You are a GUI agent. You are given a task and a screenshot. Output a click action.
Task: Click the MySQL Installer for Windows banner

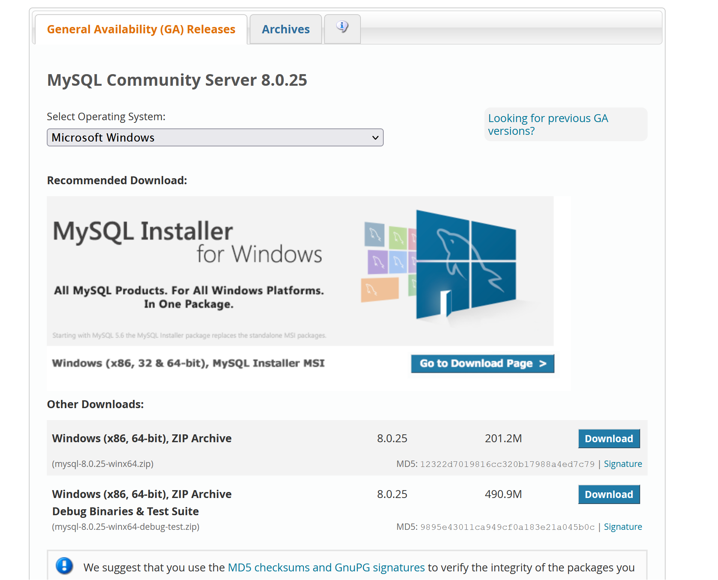[x=300, y=271]
